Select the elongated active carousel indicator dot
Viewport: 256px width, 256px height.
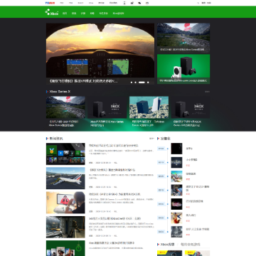142,82
